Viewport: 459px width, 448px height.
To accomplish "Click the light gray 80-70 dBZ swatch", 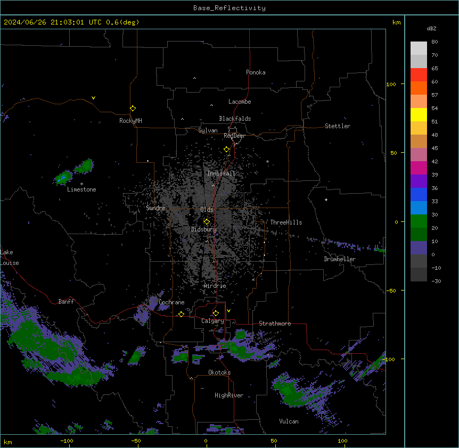I will click(419, 48).
